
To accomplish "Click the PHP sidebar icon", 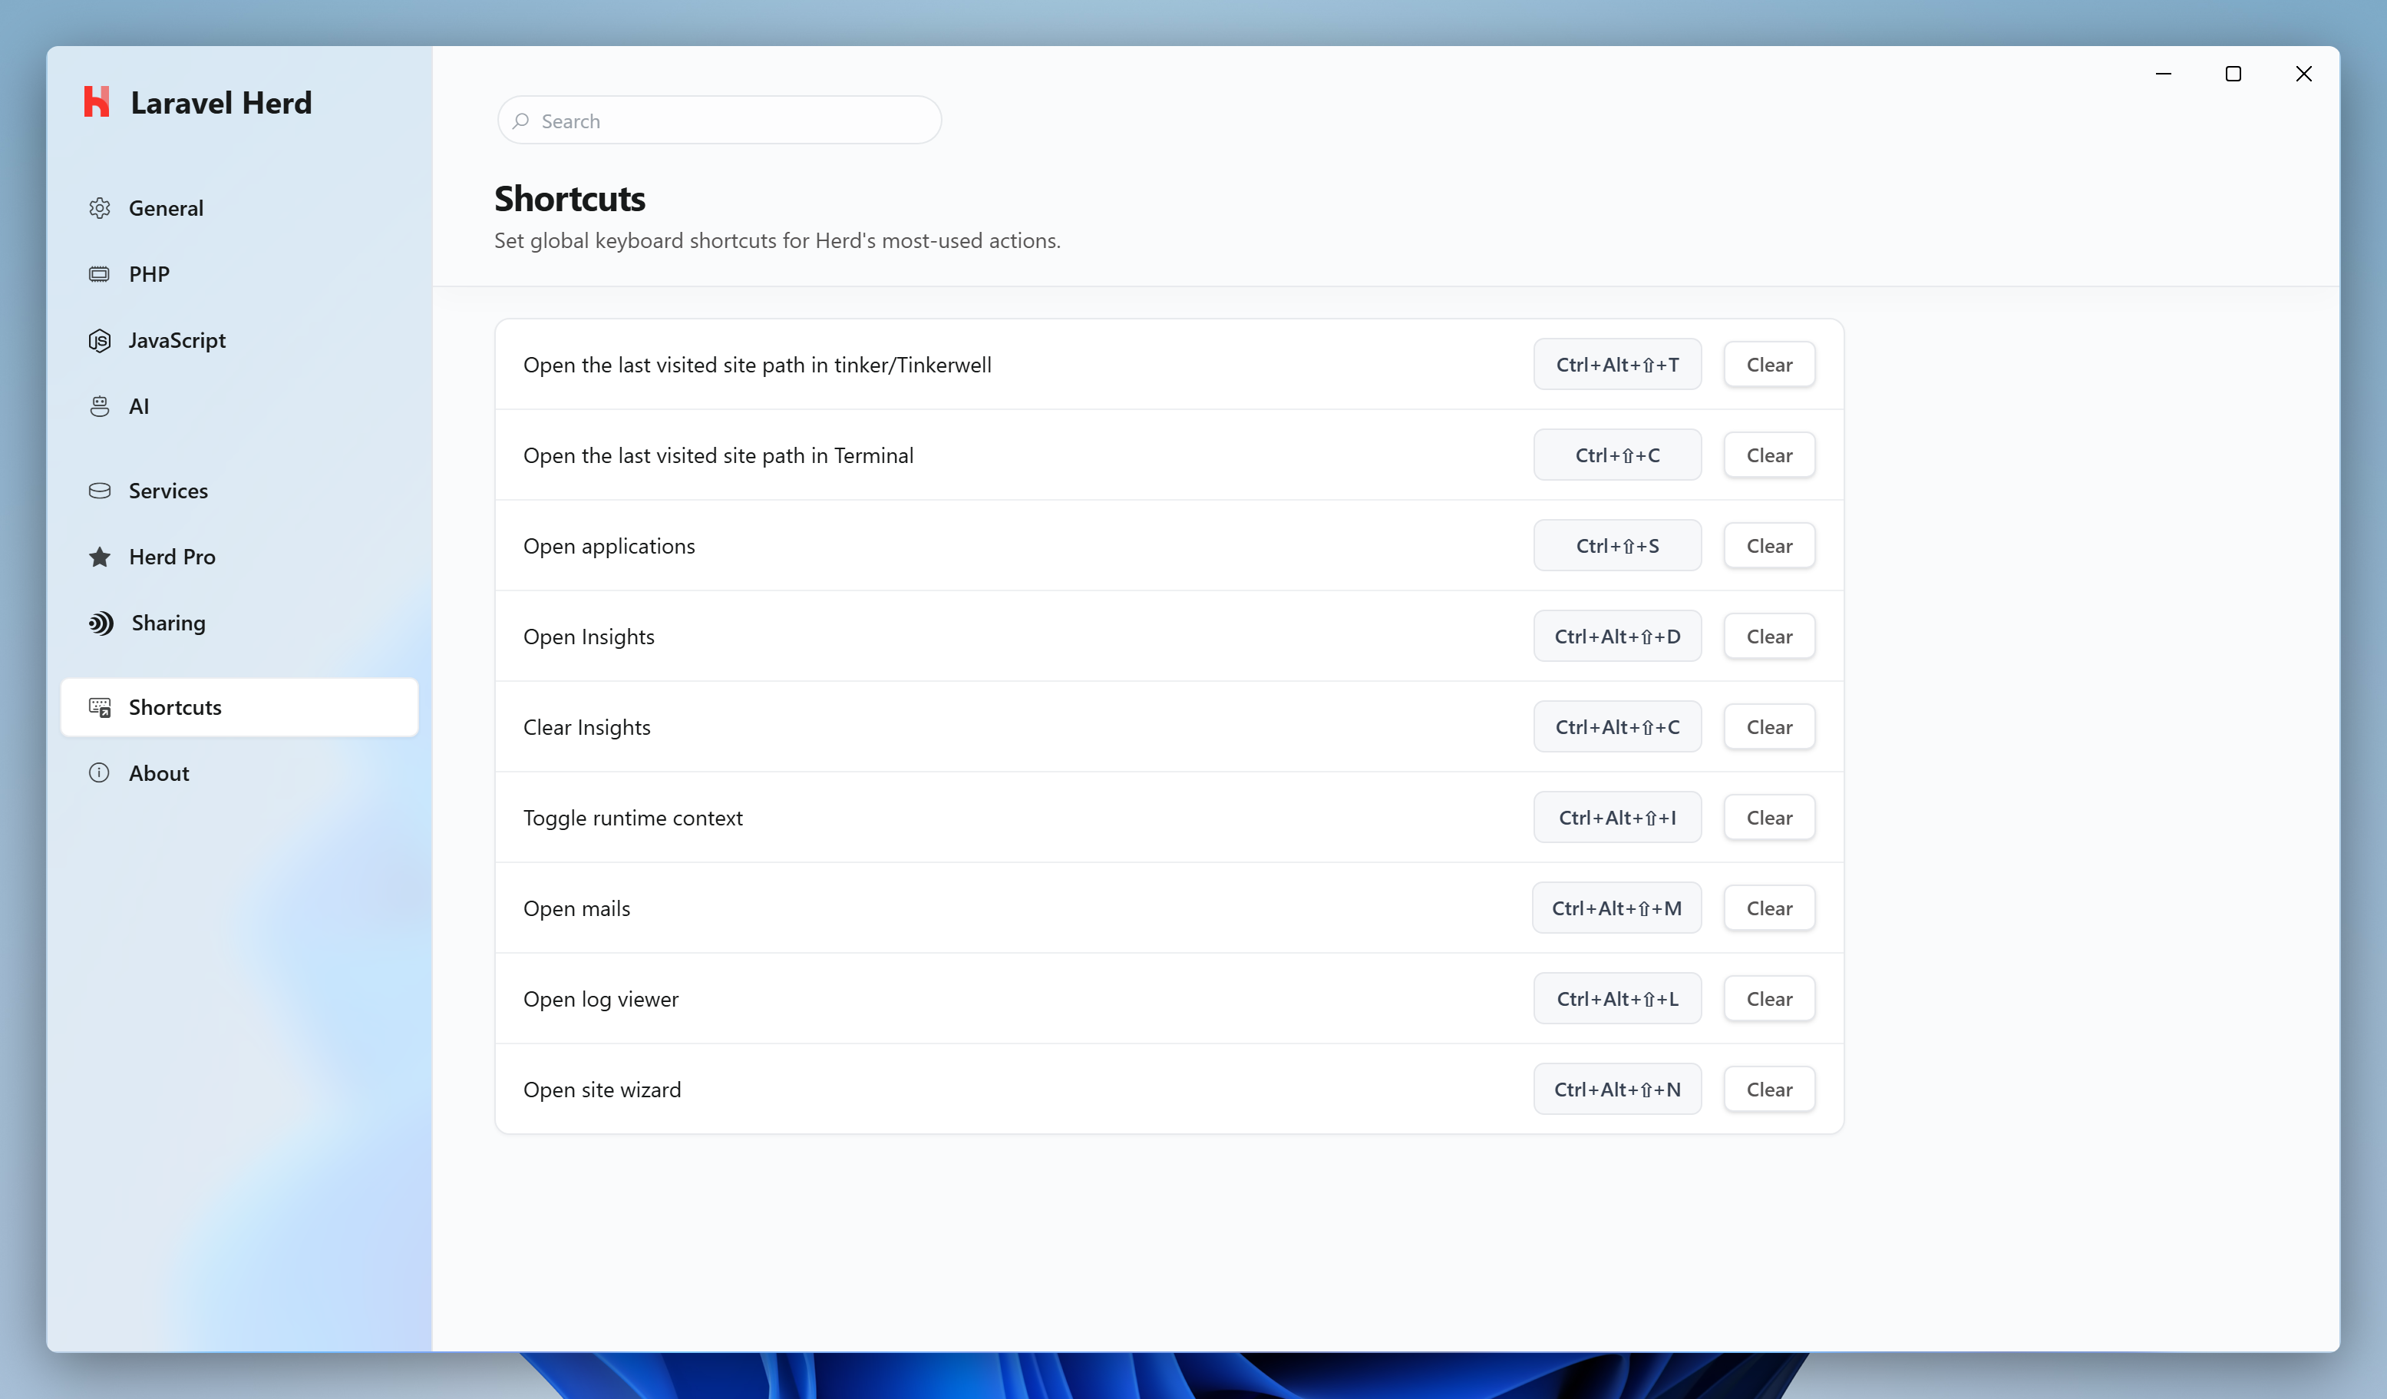I will [x=100, y=274].
